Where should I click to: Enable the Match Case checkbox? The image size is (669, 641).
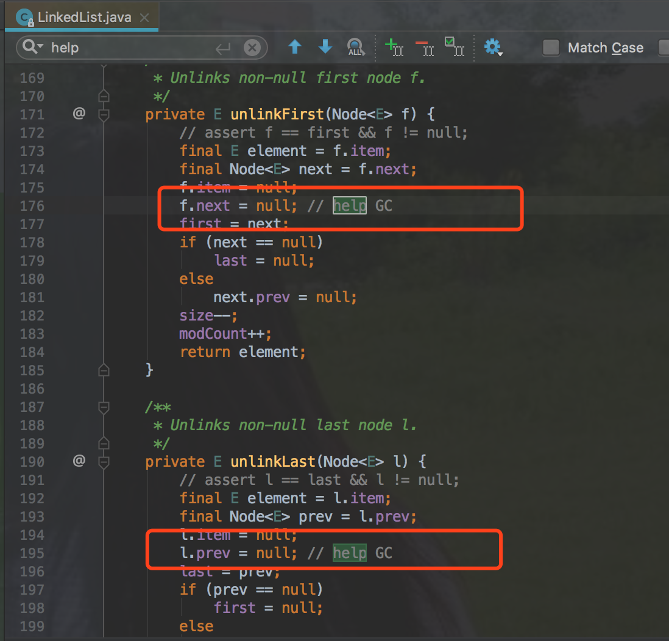(x=550, y=47)
